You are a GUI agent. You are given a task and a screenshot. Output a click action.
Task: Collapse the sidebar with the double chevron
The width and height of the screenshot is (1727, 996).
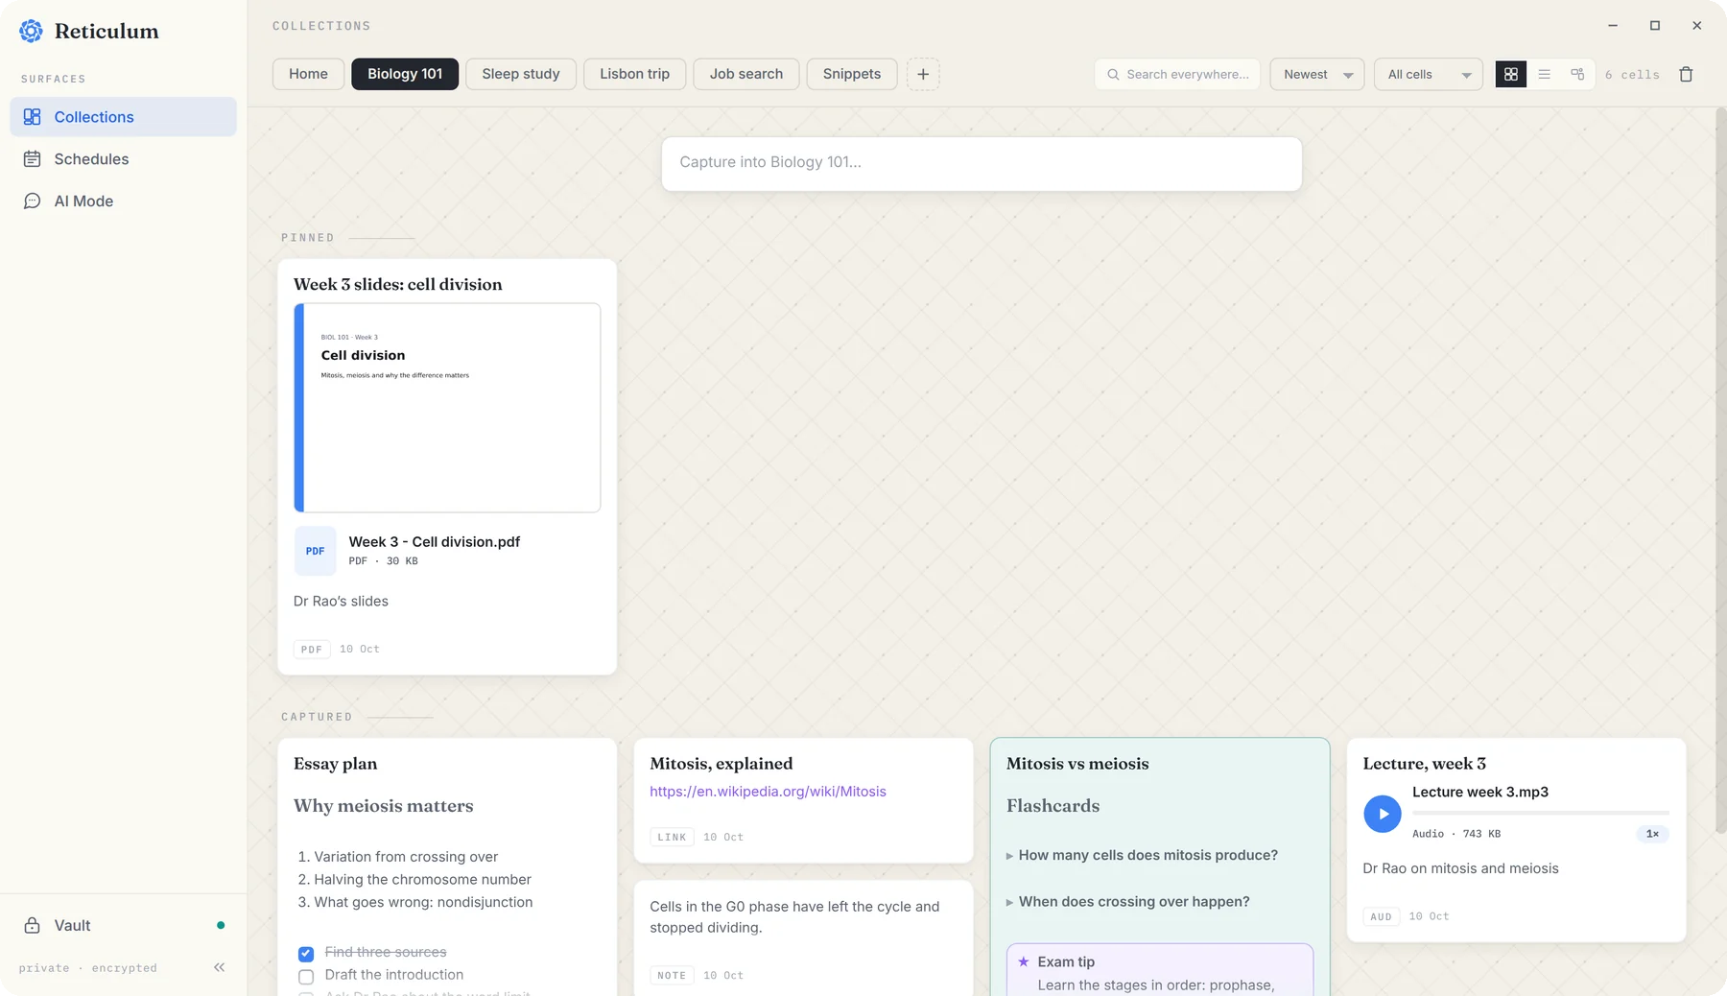point(219,967)
